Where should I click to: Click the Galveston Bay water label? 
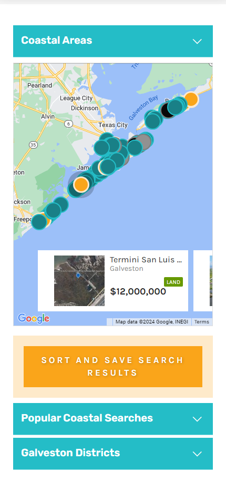[x=143, y=109]
